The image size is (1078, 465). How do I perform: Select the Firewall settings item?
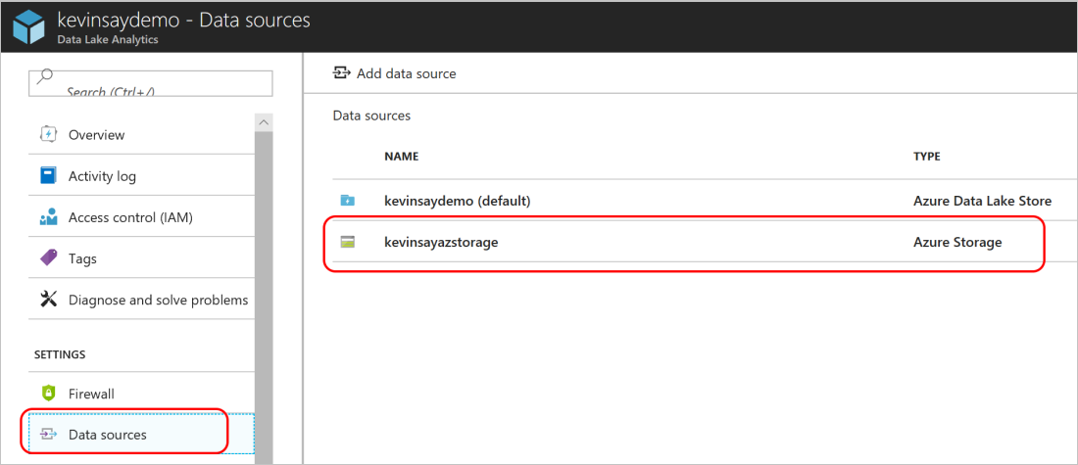tap(91, 394)
